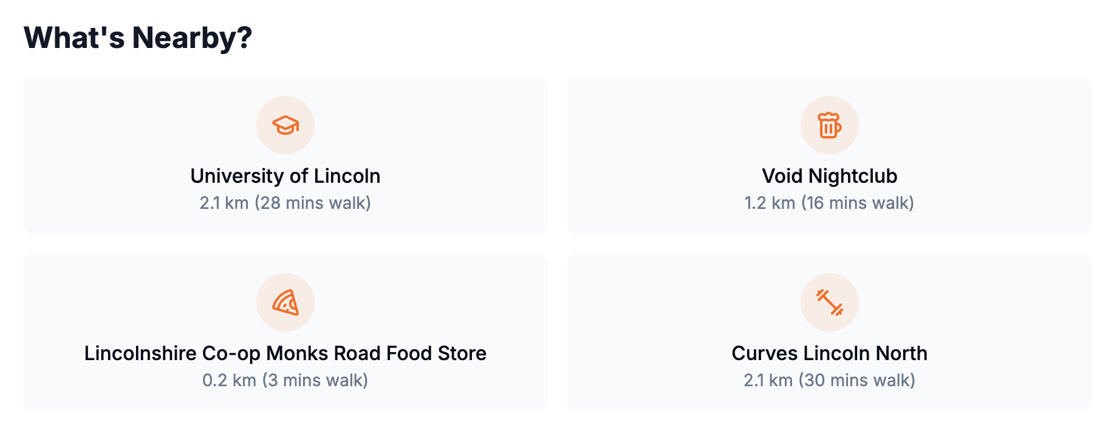Open Curves Lincoln North title
The width and height of the screenshot is (1114, 436).
pos(830,353)
